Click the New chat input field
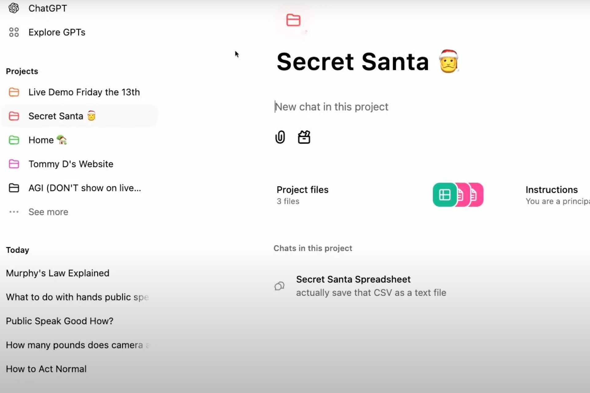 point(332,107)
